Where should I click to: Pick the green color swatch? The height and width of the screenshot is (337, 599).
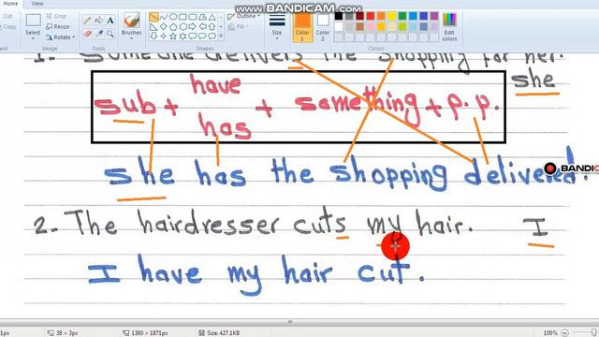tap(402, 16)
